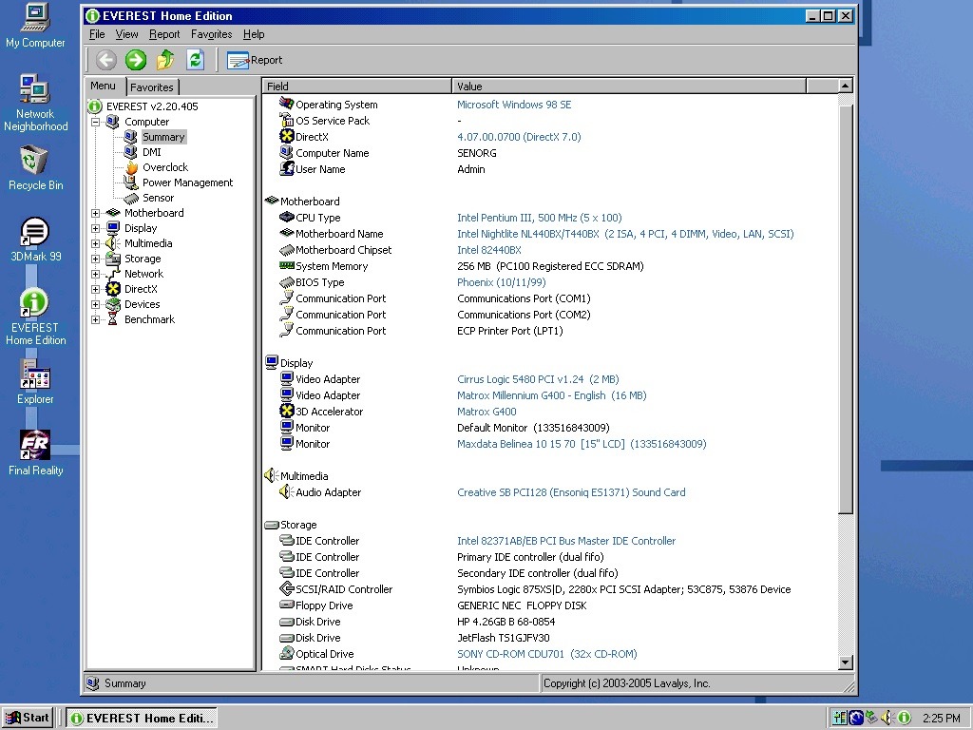Click the Optical Drive icon

click(286, 653)
